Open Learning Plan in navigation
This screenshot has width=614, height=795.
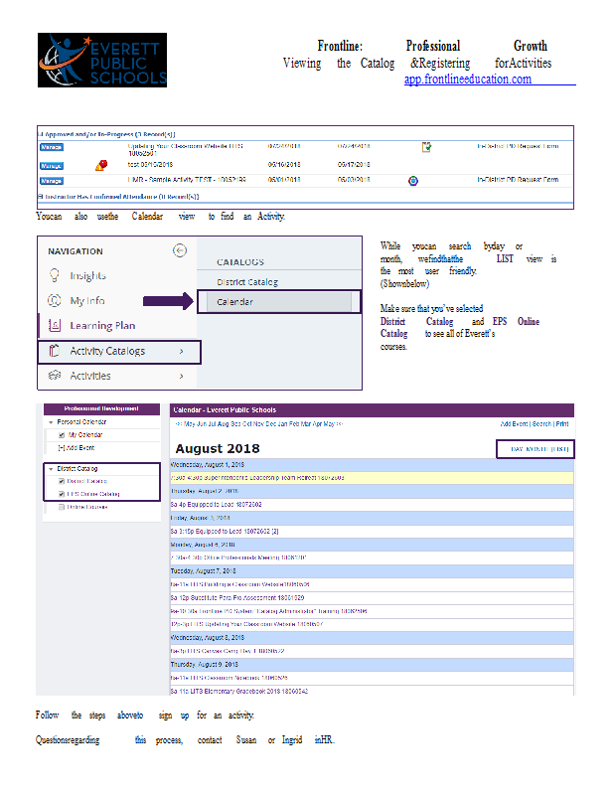pos(102,326)
